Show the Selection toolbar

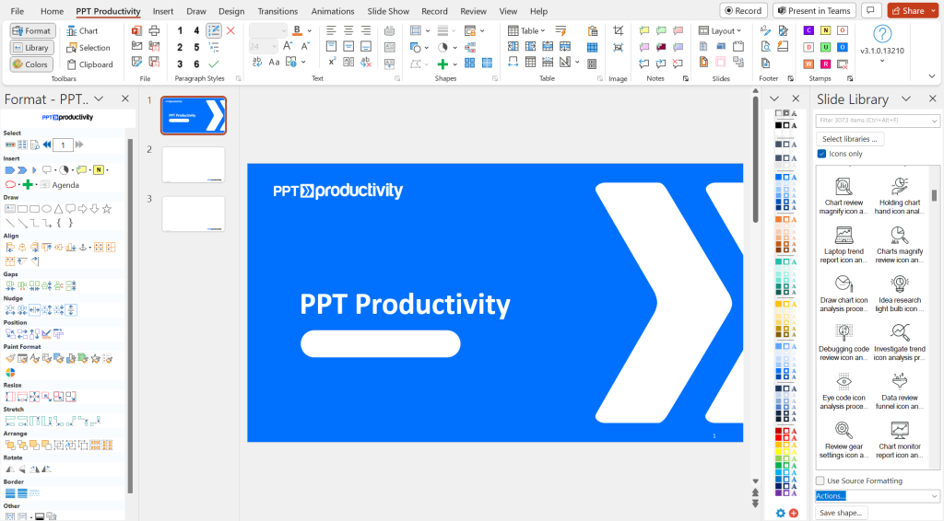pyautogui.click(x=88, y=48)
